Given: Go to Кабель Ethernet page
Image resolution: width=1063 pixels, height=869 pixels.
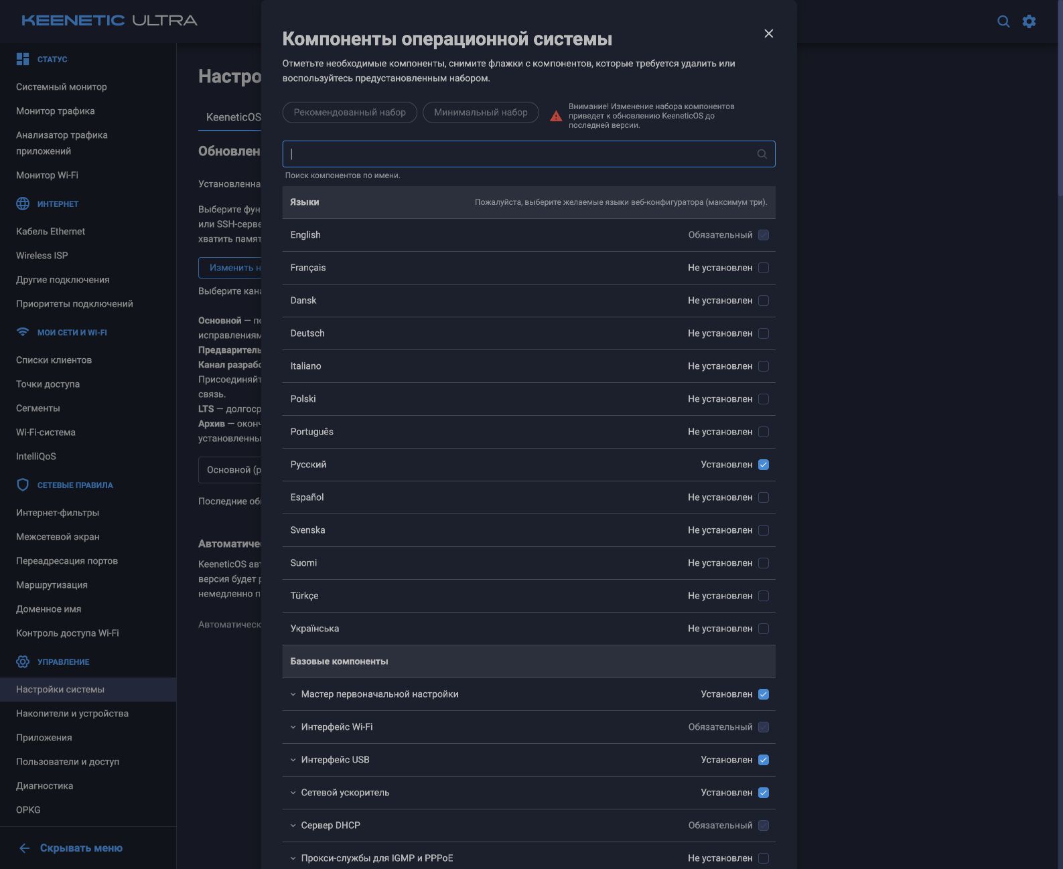Looking at the screenshot, I should [x=51, y=232].
